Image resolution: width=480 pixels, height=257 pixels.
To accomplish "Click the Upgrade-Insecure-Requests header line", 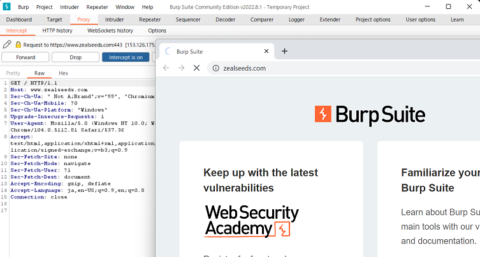I will coord(57,117).
